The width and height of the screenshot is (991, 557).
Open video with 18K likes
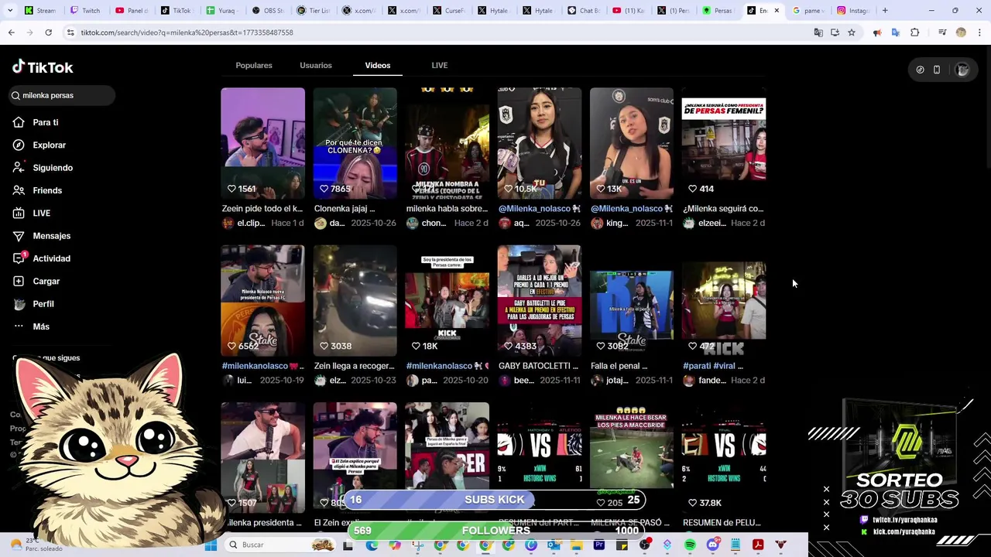447,300
